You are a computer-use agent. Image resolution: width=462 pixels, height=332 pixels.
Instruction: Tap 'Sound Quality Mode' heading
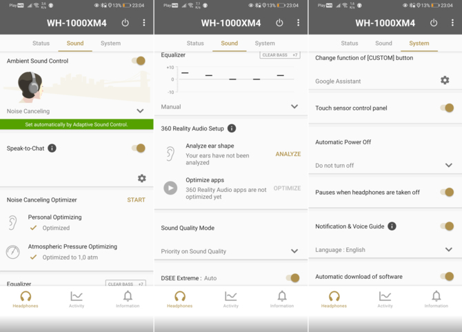[188, 228]
